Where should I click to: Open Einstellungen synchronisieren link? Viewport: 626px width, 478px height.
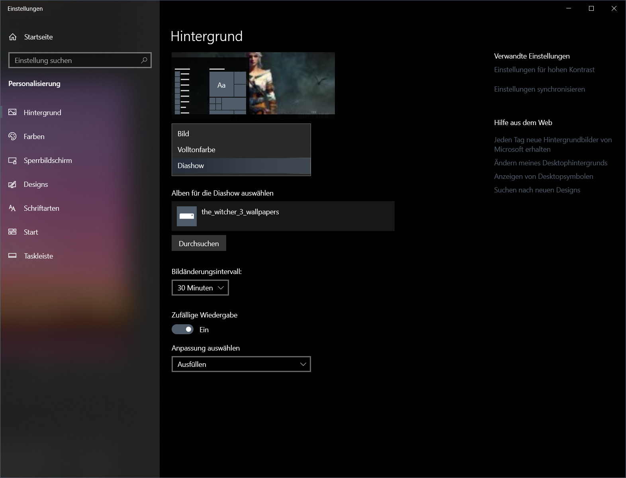tap(540, 89)
